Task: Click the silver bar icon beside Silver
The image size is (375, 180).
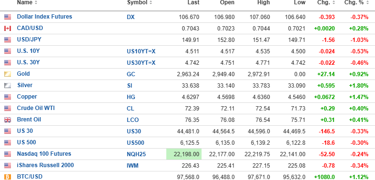Action: [8, 86]
